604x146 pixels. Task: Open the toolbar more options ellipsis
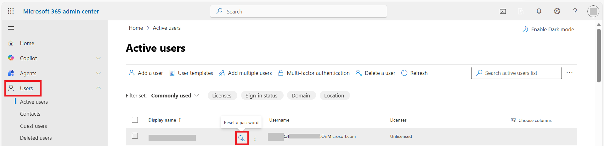coord(570,73)
